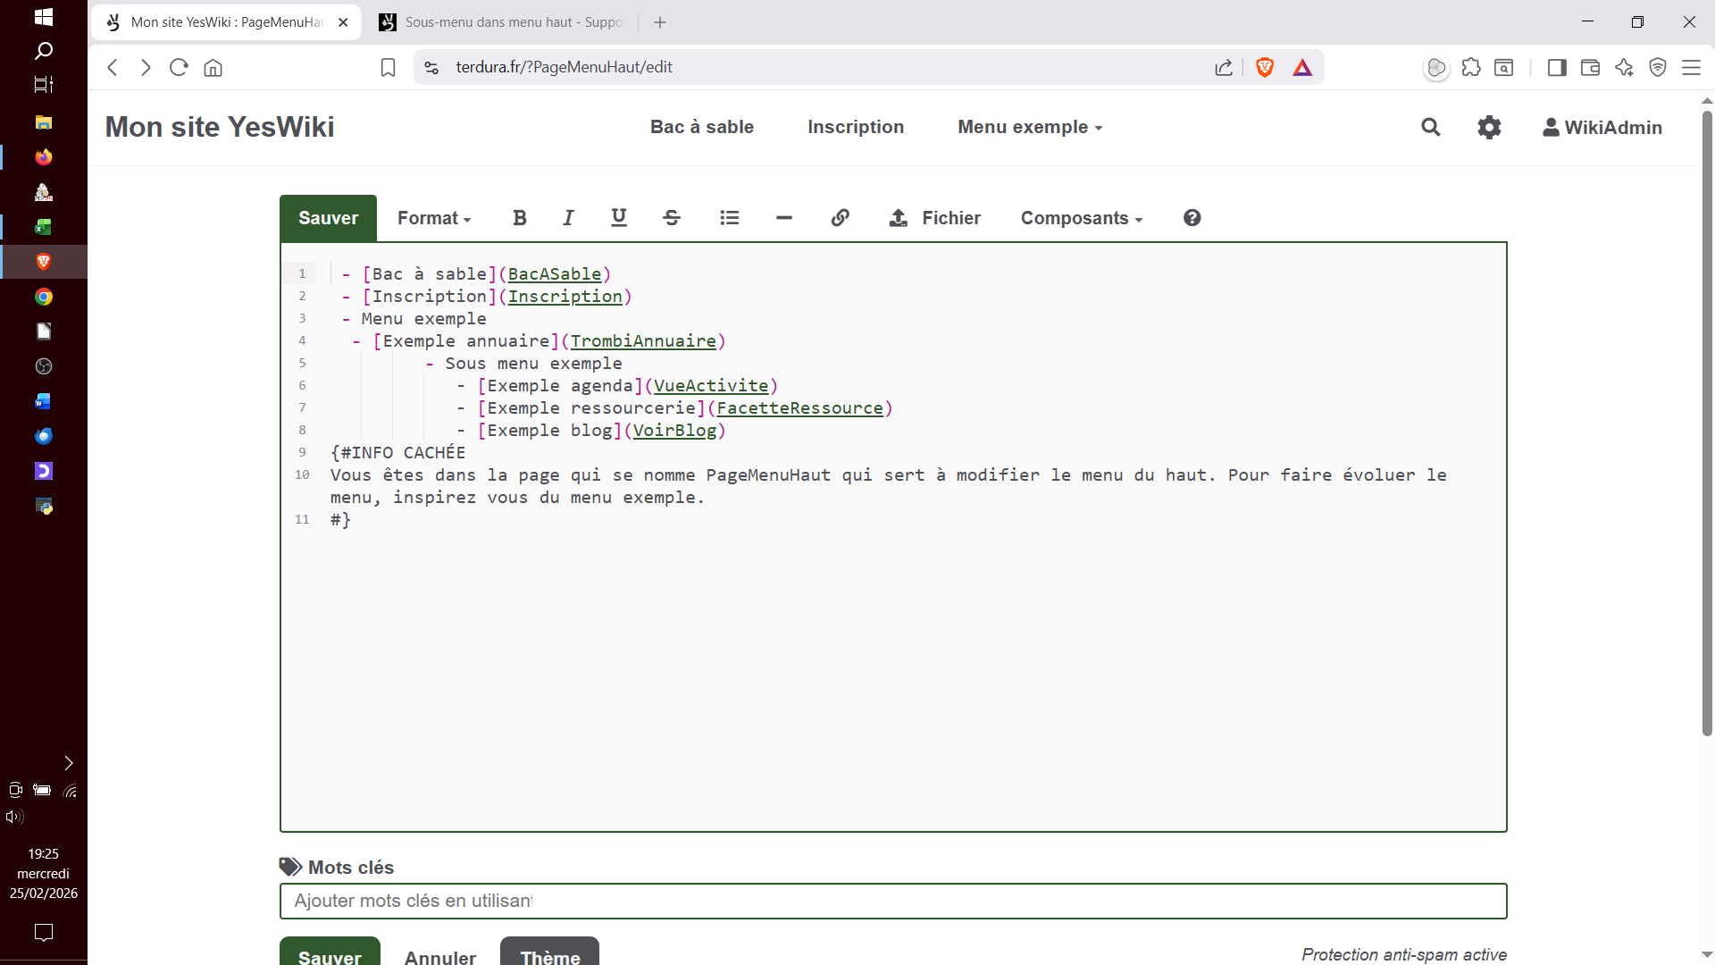Apply underline formatting
Viewport: 1715px width, 965px height.
coord(618,218)
